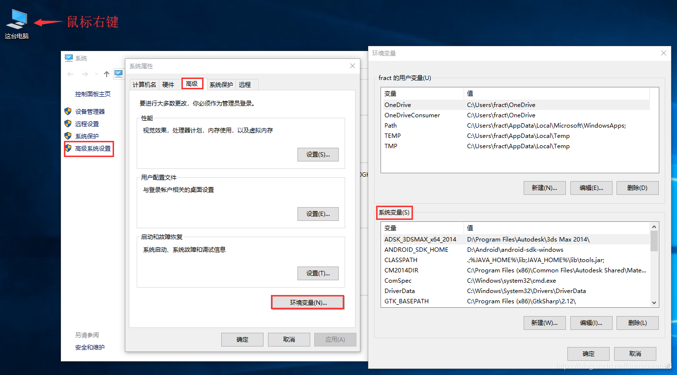Select the TEMP user variable row
Viewport: 677px width, 375px height.
(x=515, y=135)
